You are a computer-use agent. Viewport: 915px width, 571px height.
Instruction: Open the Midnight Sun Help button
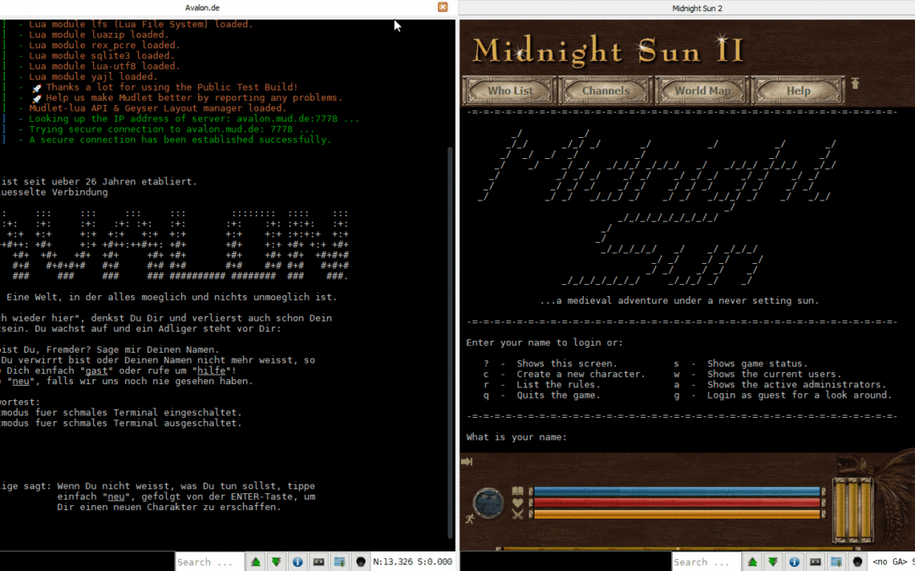(x=798, y=91)
